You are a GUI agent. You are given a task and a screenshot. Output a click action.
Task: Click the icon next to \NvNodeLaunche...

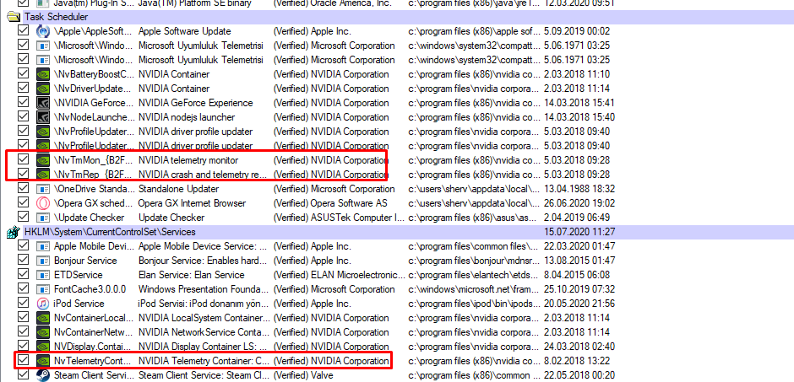pyautogui.click(x=43, y=117)
